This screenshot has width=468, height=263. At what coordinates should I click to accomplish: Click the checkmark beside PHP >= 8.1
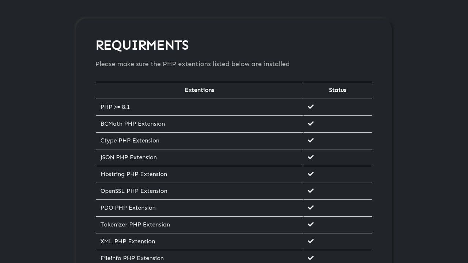click(x=311, y=107)
